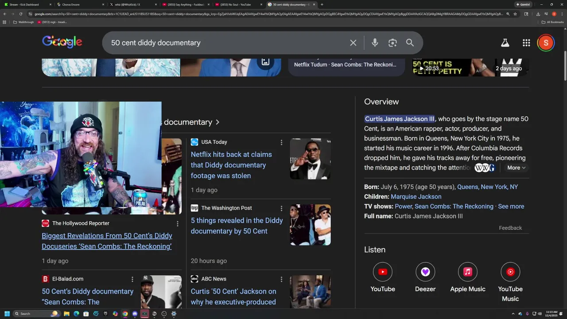Viewport: 567px width, 319px height.
Task: Open Microsoft Edge from the taskbar
Action: point(76,314)
